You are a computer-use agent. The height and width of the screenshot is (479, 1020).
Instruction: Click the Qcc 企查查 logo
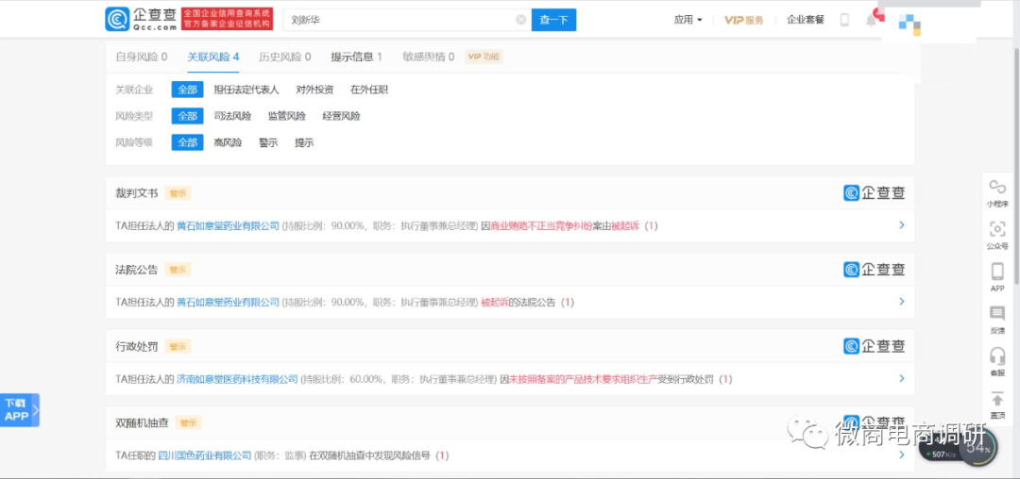141,19
